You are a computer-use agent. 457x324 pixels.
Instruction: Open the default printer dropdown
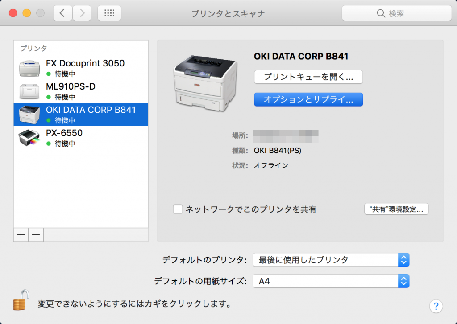coord(331,260)
